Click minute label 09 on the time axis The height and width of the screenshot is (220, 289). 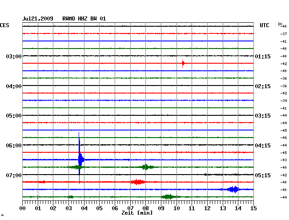tap(161, 208)
